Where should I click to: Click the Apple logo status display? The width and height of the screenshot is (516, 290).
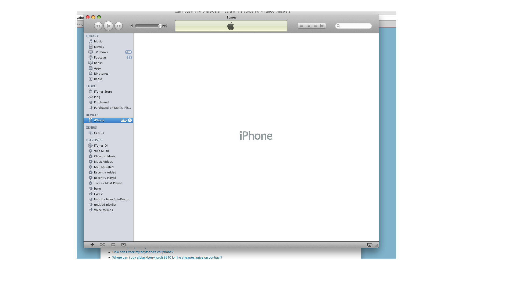click(x=231, y=26)
